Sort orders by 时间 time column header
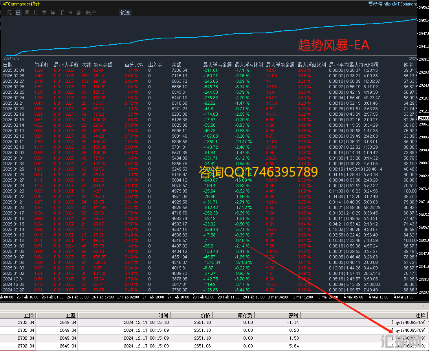The width and height of the screenshot is (429, 351). (163, 315)
